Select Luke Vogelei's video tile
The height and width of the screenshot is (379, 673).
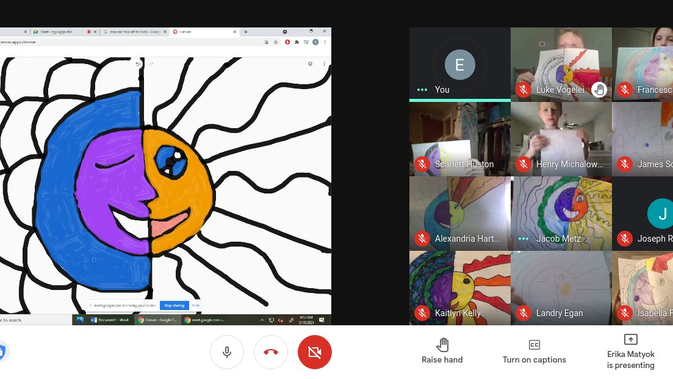pos(561,64)
